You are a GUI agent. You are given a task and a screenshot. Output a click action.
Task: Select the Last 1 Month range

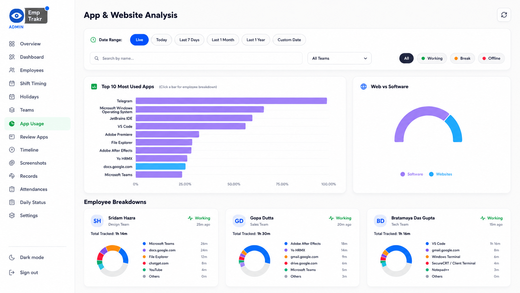coord(223,40)
